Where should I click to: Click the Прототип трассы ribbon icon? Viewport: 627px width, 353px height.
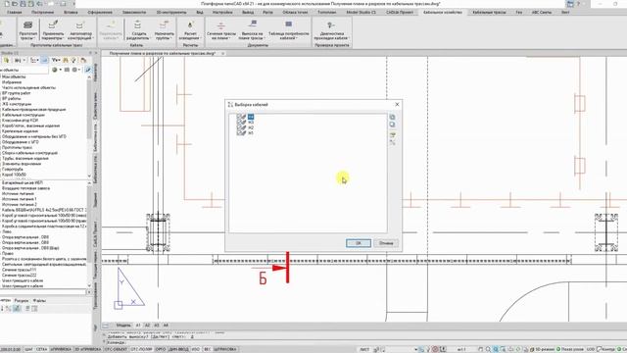tap(27, 25)
